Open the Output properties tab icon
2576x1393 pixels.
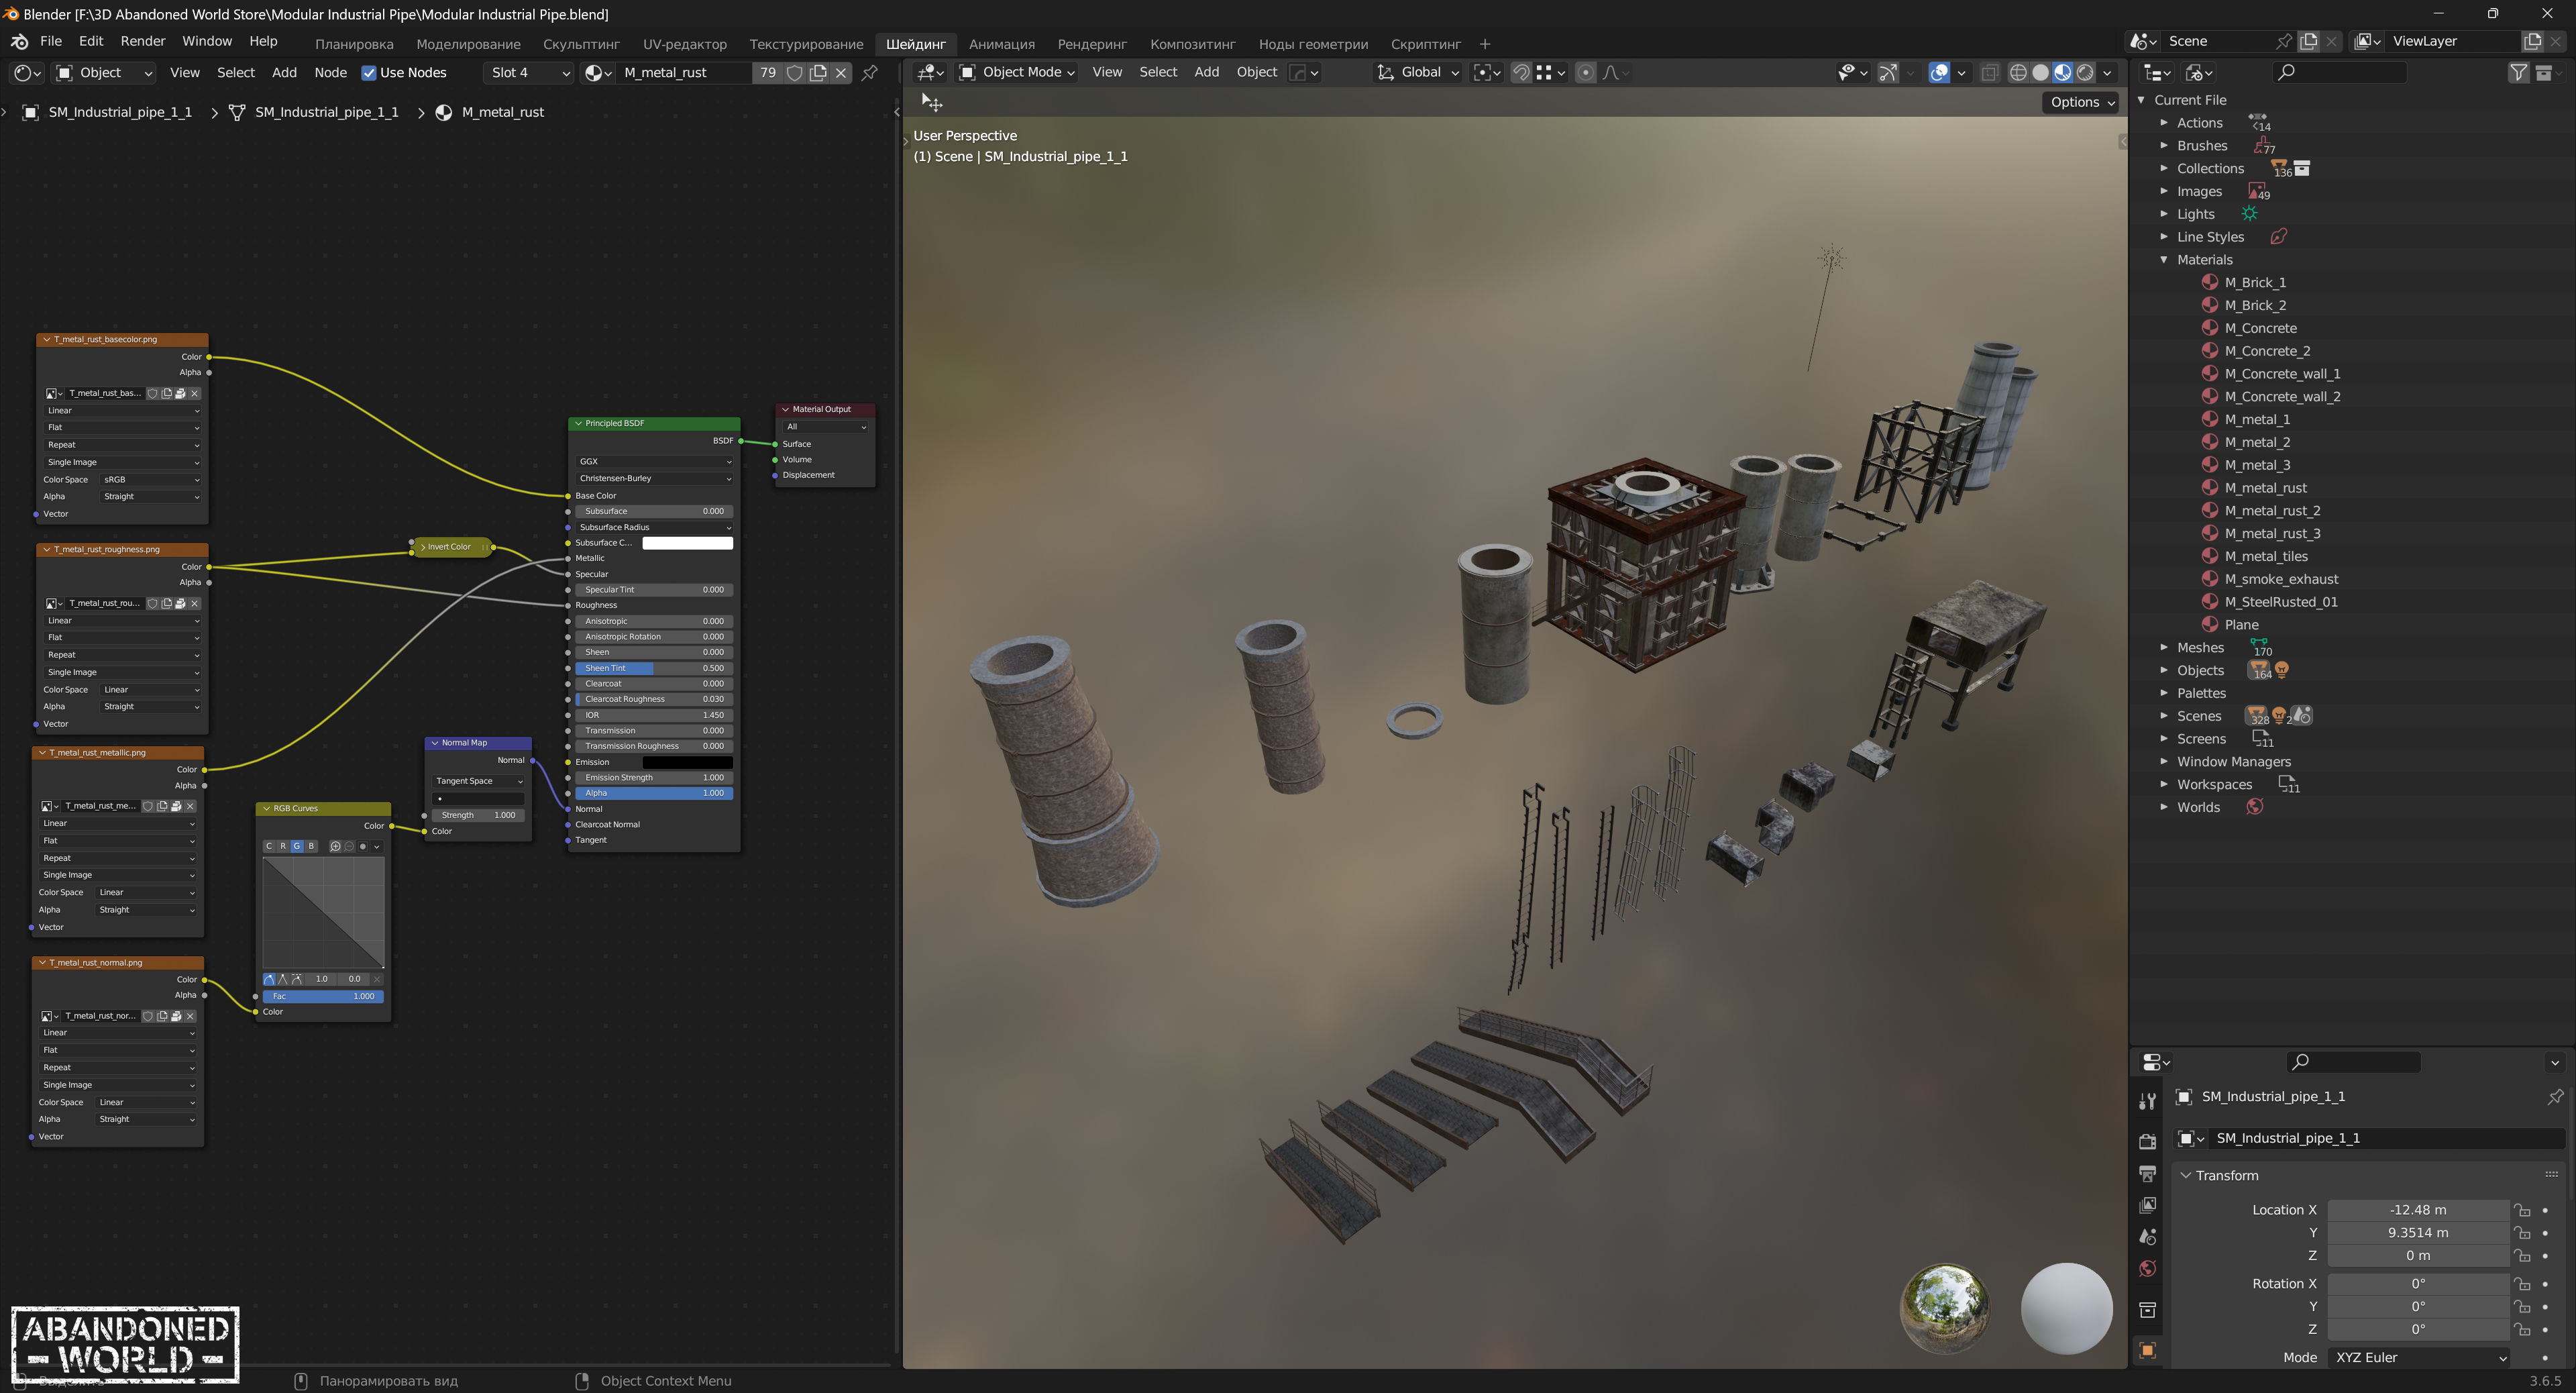(x=2147, y=1173)
